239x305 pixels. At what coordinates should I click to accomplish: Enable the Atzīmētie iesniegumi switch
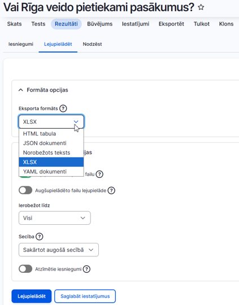[x=25, y=269]
